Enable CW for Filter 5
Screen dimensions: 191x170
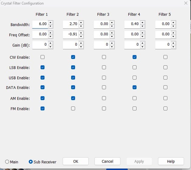[x=165, y=57]
